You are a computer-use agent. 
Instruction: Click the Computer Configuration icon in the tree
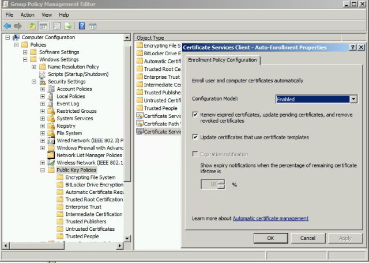click(x=16, y=37)
